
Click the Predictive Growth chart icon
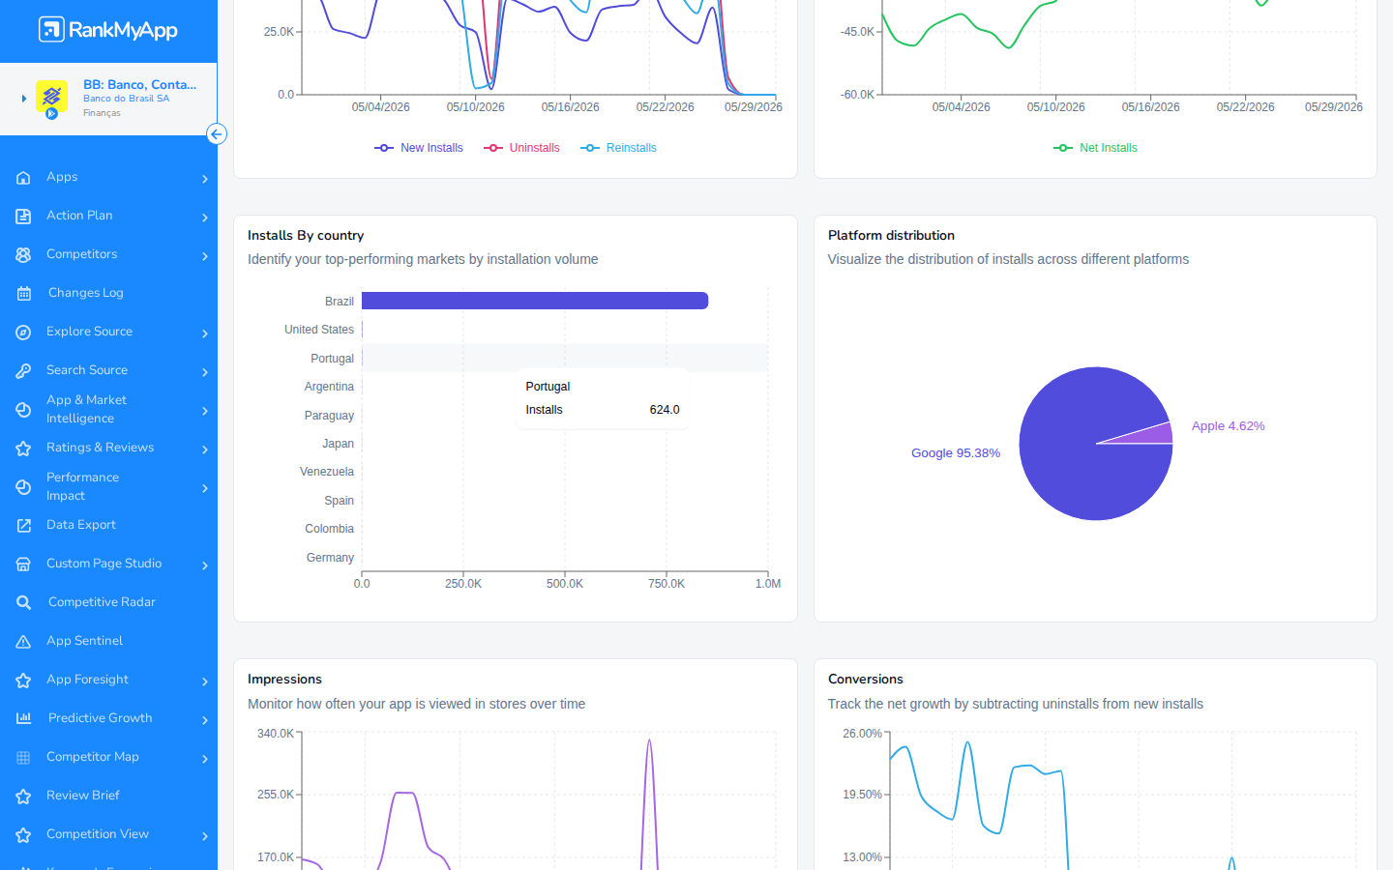[x=24, y=718]
